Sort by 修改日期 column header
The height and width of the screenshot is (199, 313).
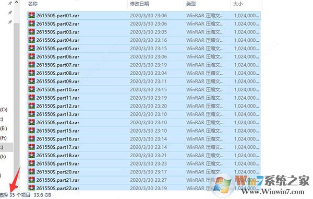pyautogui.click(x=139, y=4)
